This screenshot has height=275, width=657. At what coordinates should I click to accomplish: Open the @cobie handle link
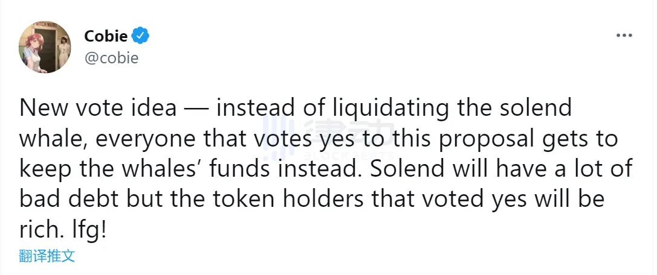pyautogui.click(x=111, y=57)
